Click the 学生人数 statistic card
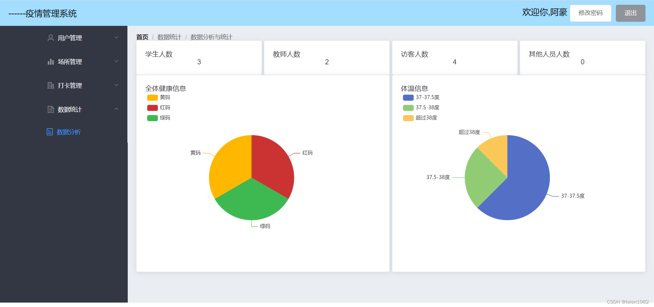Image resolution: width=654 pixels, height=307 pixels. 199,58
